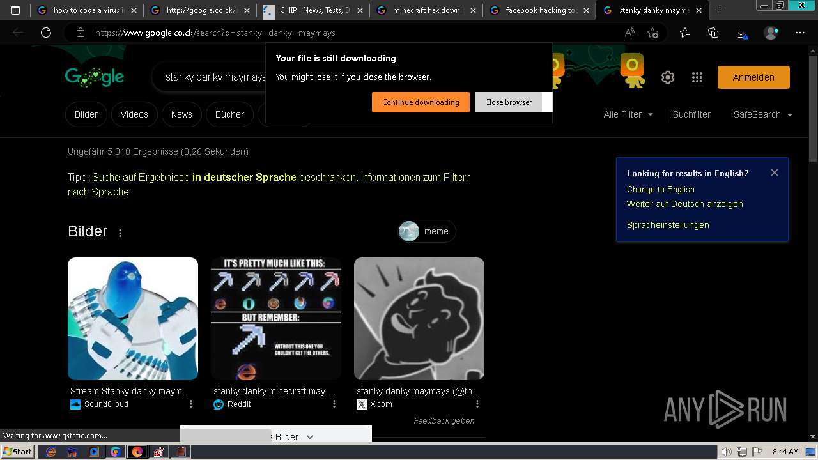Add this page to favorites star icon
The image size is (818, 460).
pyautogui.click(x=652, y=33)
